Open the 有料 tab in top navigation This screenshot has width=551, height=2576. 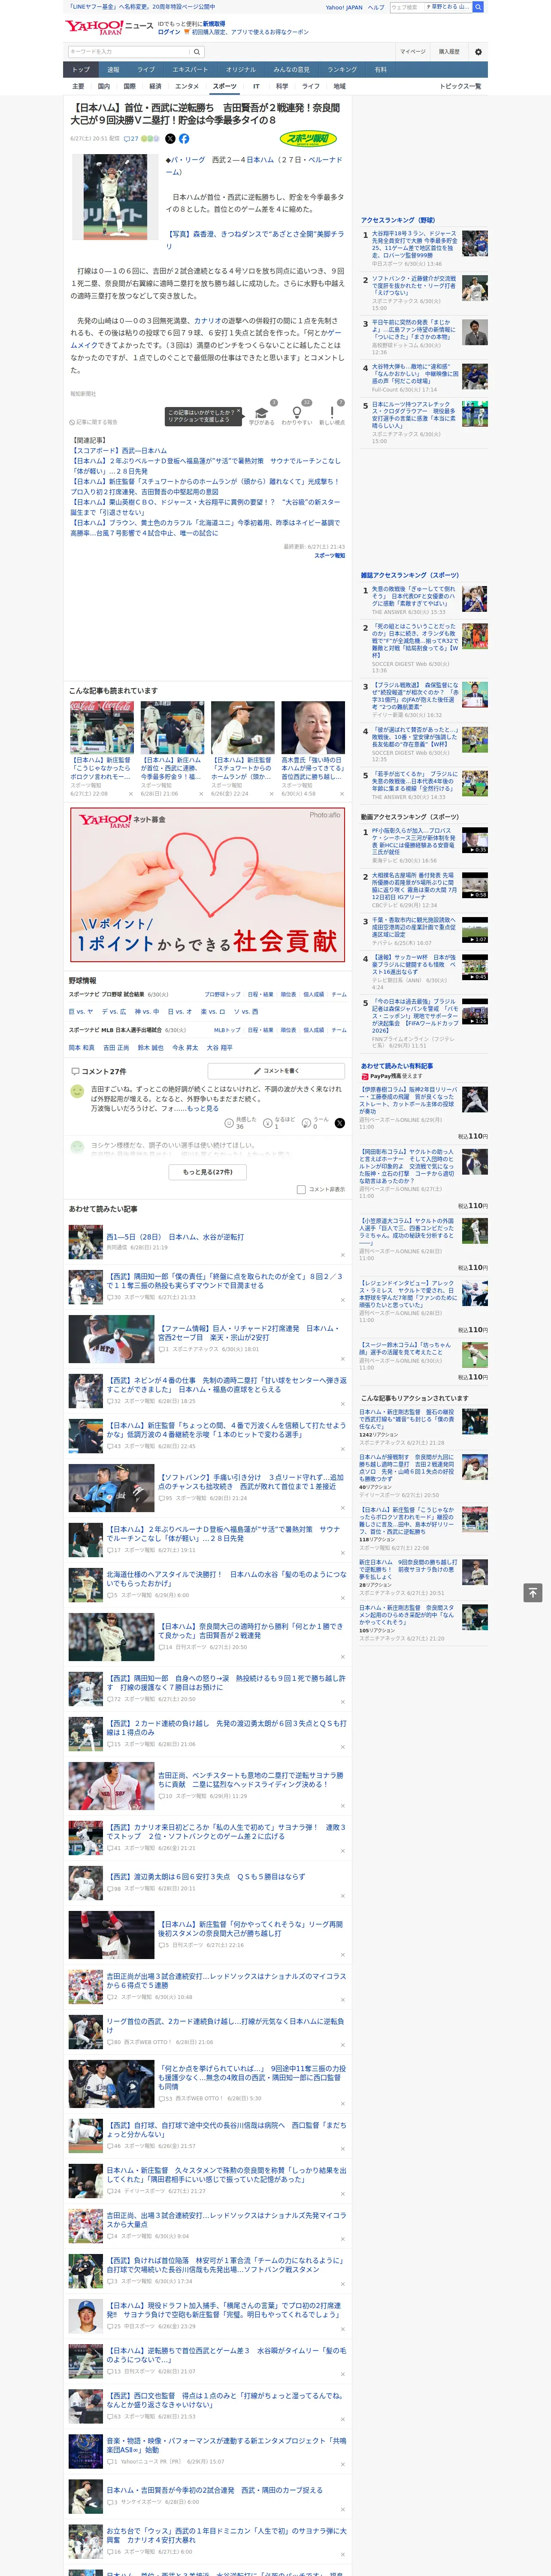coord(380,70)
